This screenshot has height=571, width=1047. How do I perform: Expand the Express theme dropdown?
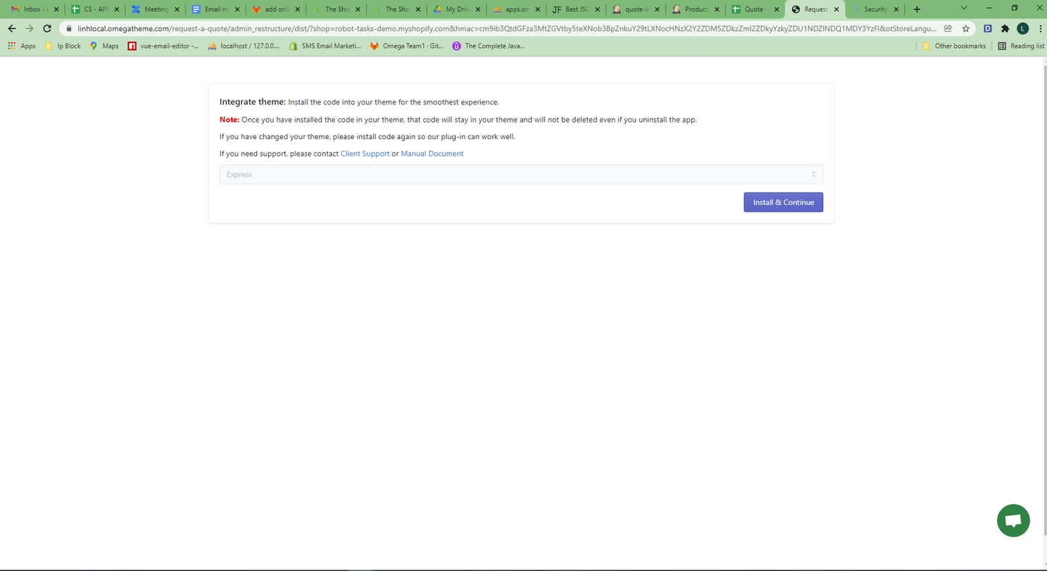pyautogui.click(x=521, y=175)
